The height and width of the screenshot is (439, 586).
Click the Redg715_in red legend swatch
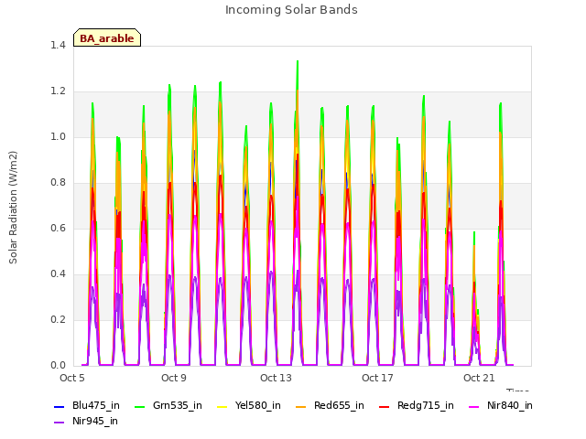click(x=384, y=407)
